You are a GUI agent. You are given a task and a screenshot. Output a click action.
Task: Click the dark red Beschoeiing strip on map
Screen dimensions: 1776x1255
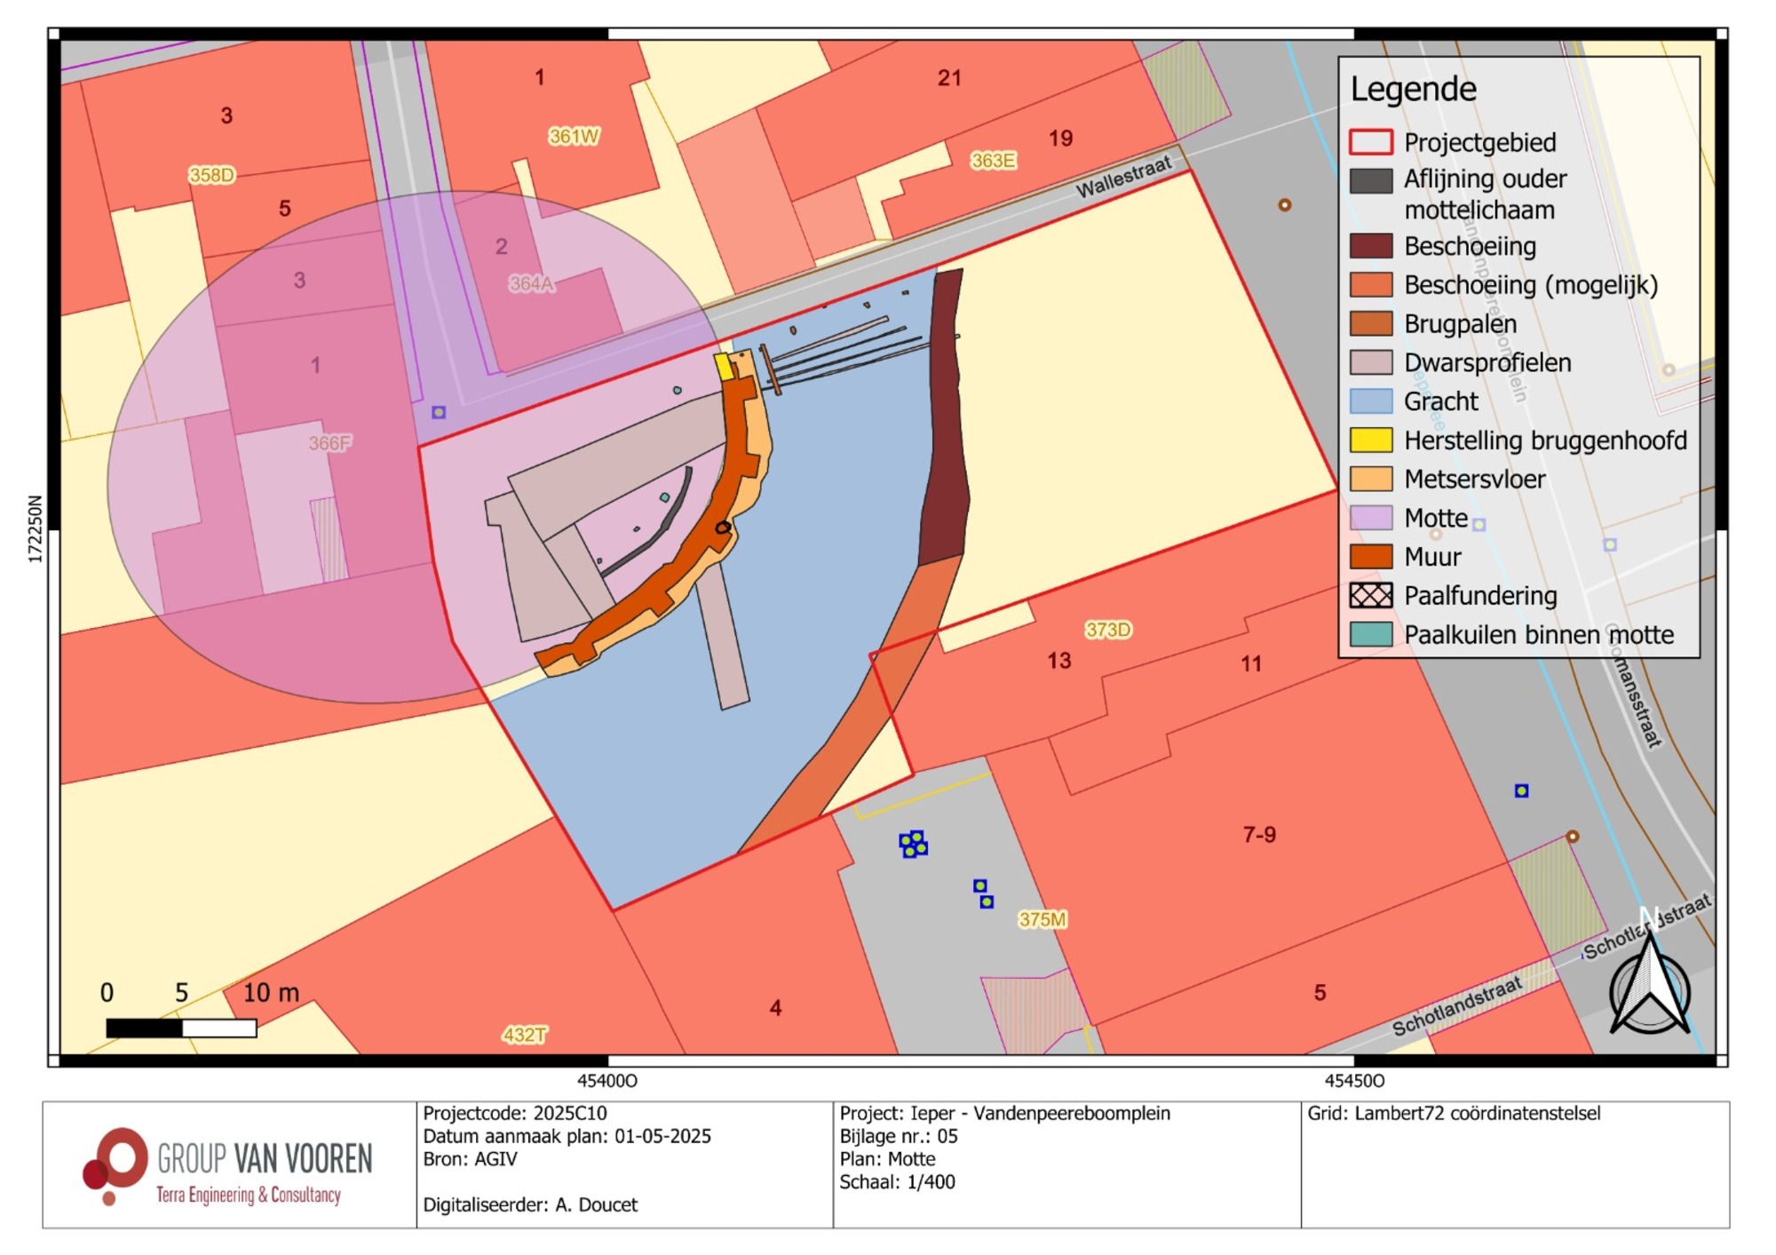pyautogui.click(x=943, y=417)
